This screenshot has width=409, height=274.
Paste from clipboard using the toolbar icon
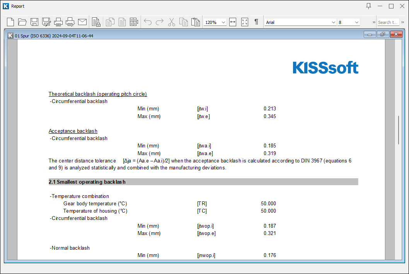tap(196, 22)
